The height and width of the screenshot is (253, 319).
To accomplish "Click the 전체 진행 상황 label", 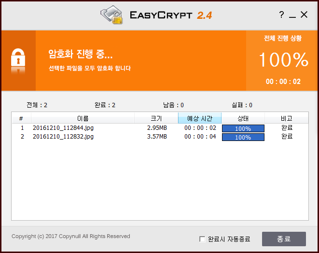I will coord(283,38).
